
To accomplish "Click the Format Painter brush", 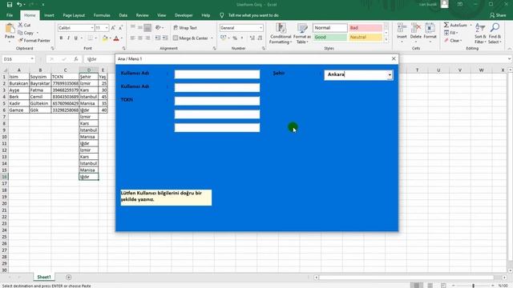I will 21,41.
